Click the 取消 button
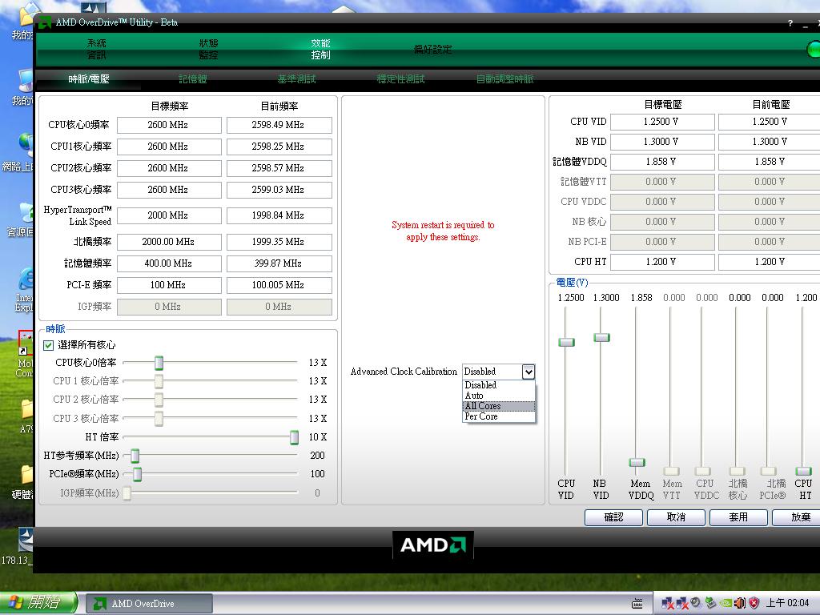This screenshot has width=820, height=615. tap(676, 517)
